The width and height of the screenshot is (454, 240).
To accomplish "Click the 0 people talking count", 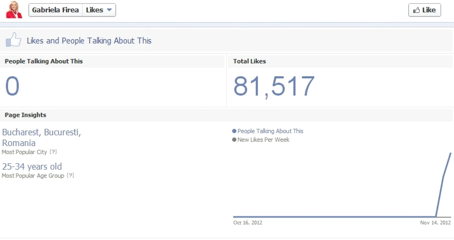I will click(x=12, y=86).
